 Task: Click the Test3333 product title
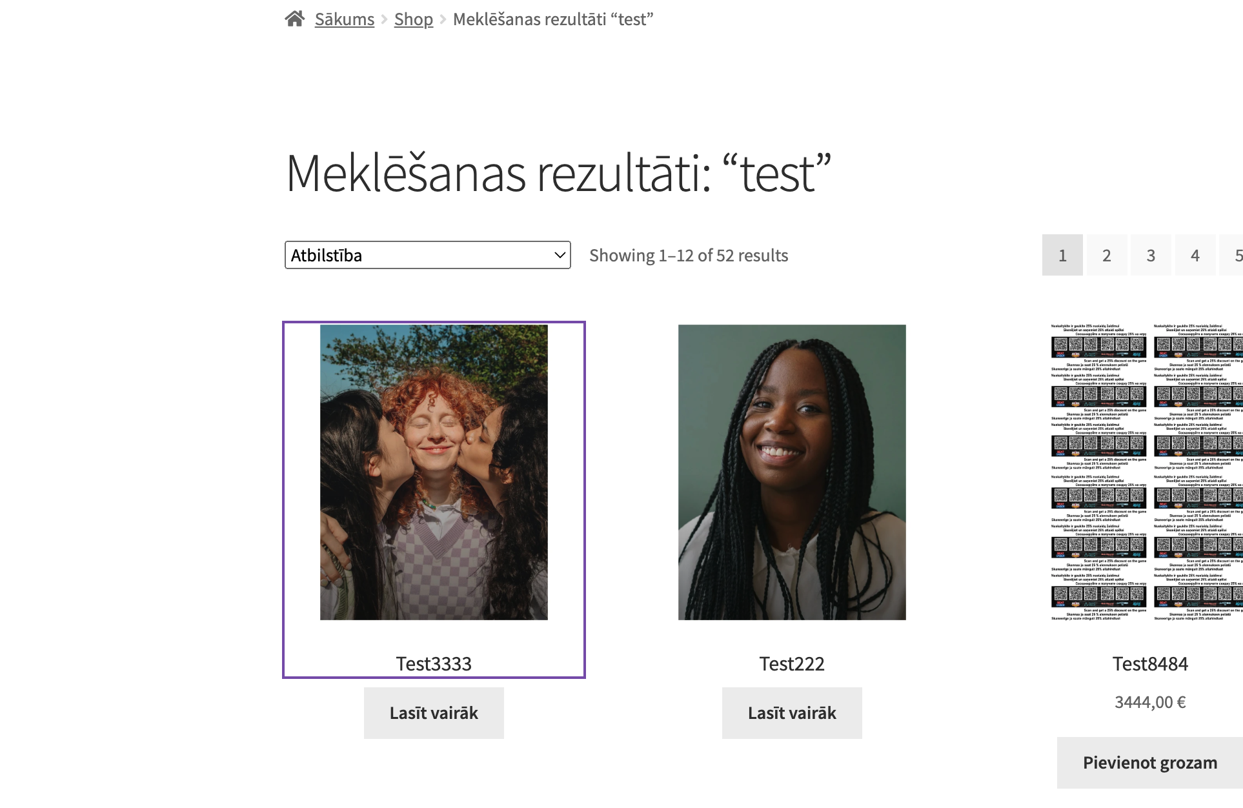click(434, 663)
